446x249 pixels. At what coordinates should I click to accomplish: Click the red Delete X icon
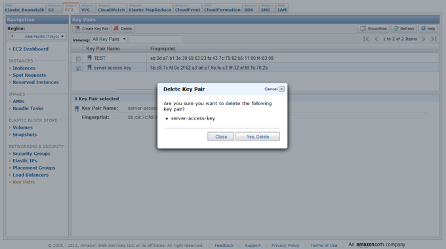tap(116, 28)
